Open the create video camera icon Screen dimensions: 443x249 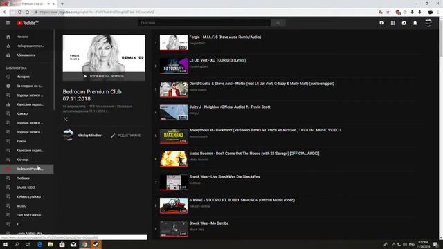click(381, 23)
